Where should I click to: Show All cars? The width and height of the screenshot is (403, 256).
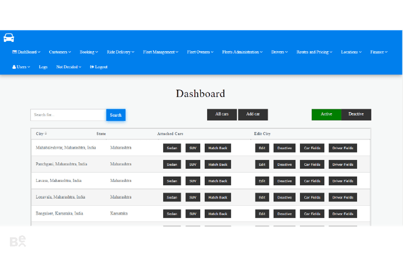222,114
